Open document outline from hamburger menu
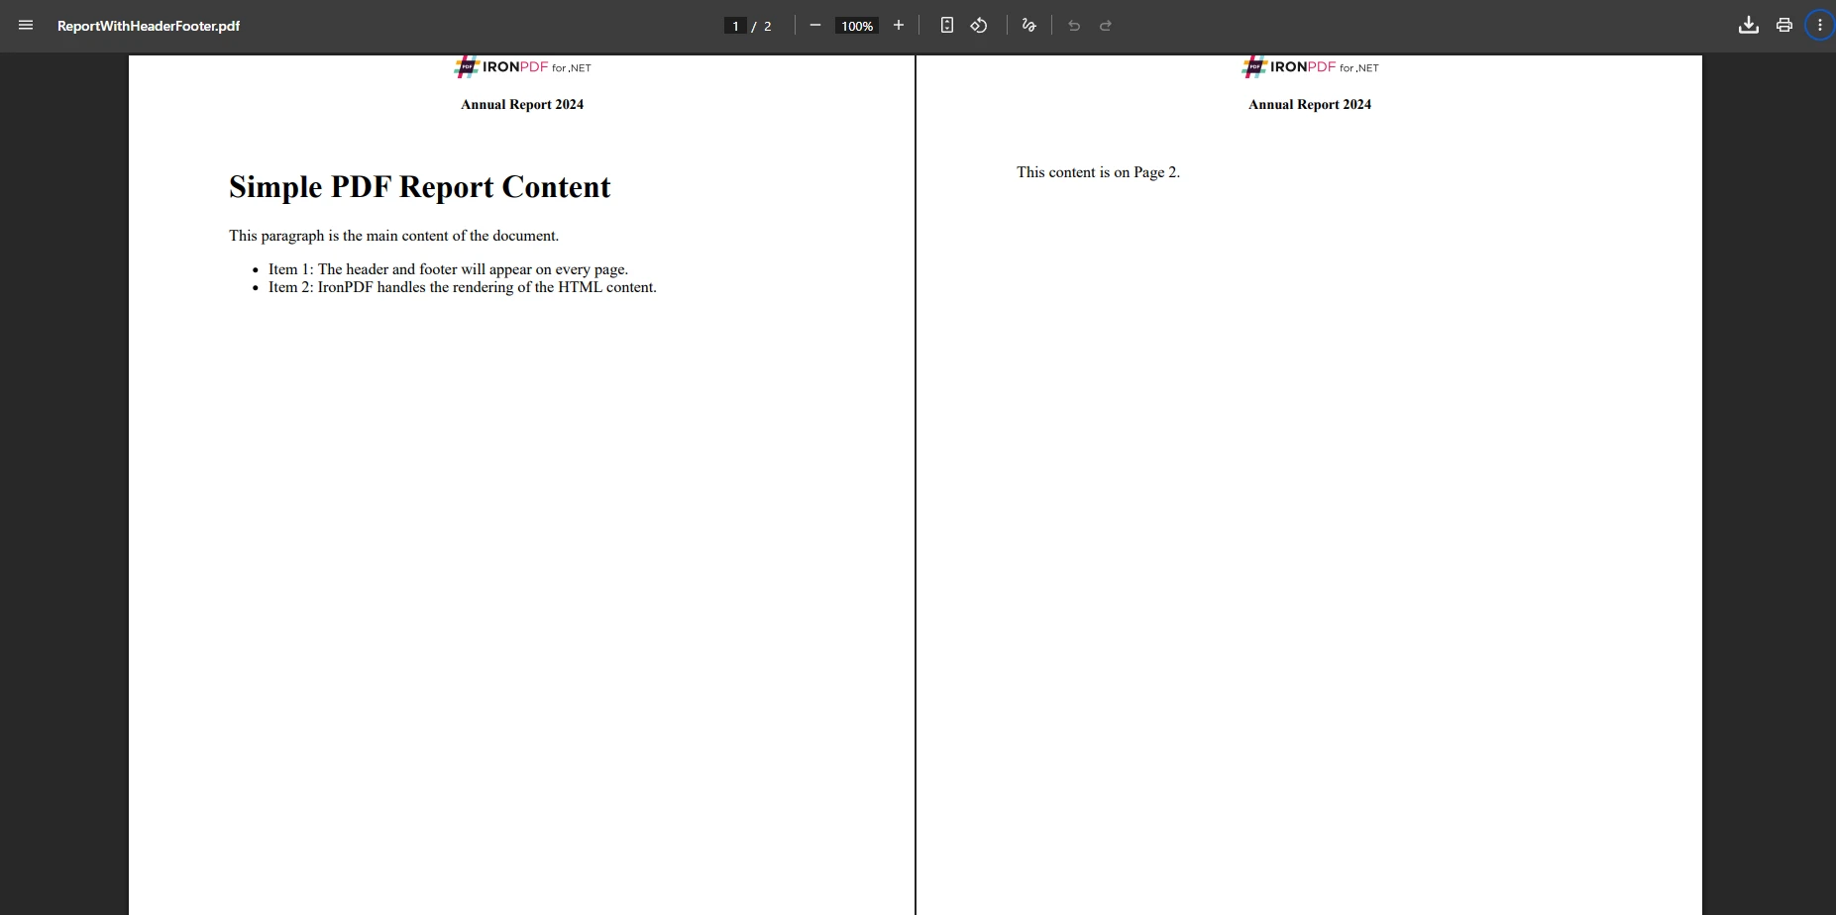The height and width of the screenshot is (915, 1836). (26, 25)
